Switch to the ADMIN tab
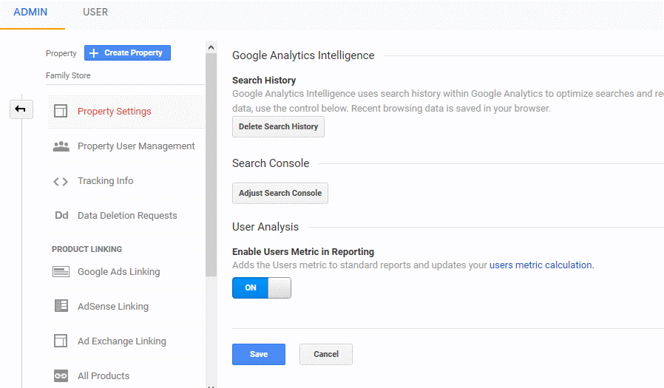This screenshot has height=388, width=664. click(30, 13)
